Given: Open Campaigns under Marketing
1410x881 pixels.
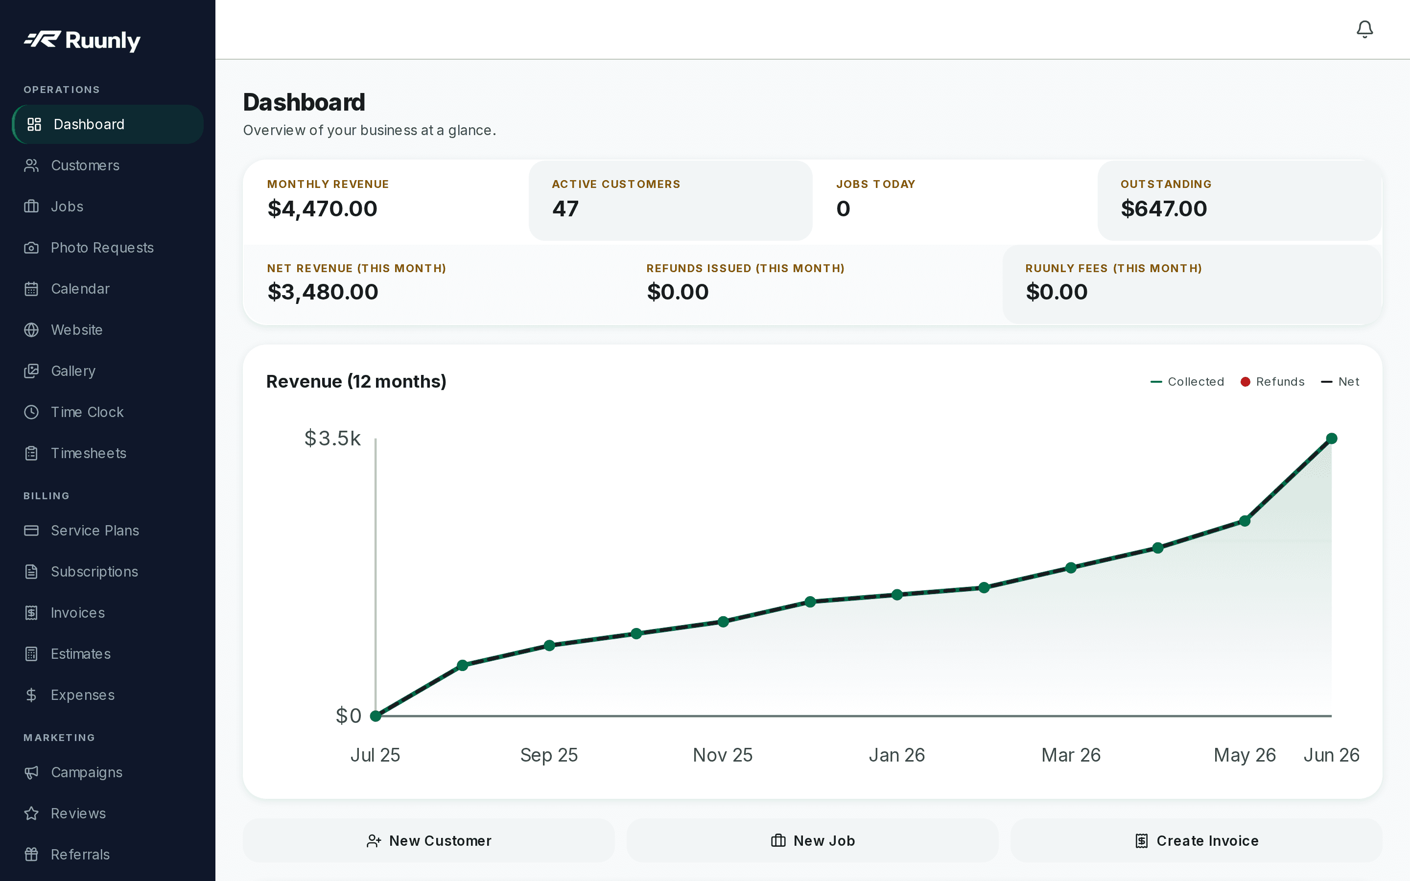Looking at the screenshot, I should [108, 772].
